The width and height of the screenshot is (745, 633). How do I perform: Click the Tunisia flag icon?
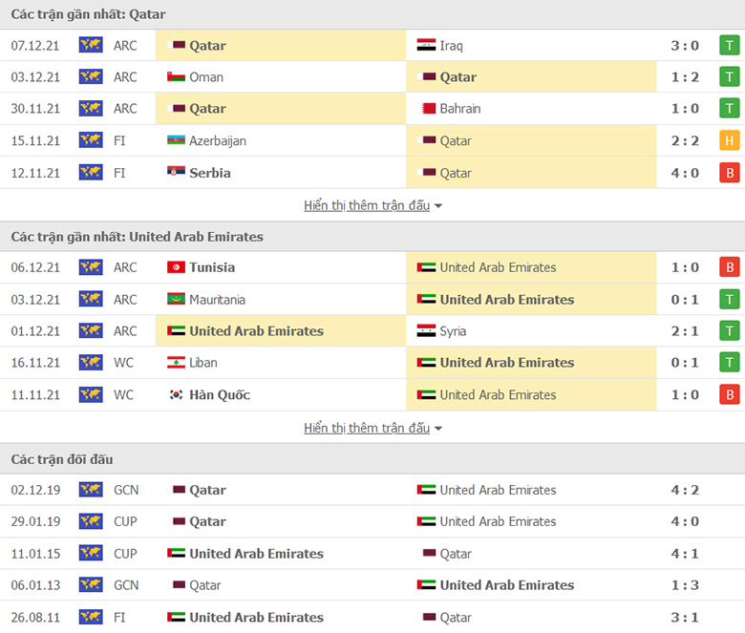[177, 267]
